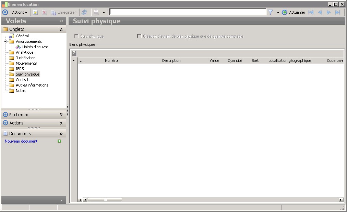Open the printer options dropdown arrow
This screenshot has height=212, width=347.
(104, 13)
